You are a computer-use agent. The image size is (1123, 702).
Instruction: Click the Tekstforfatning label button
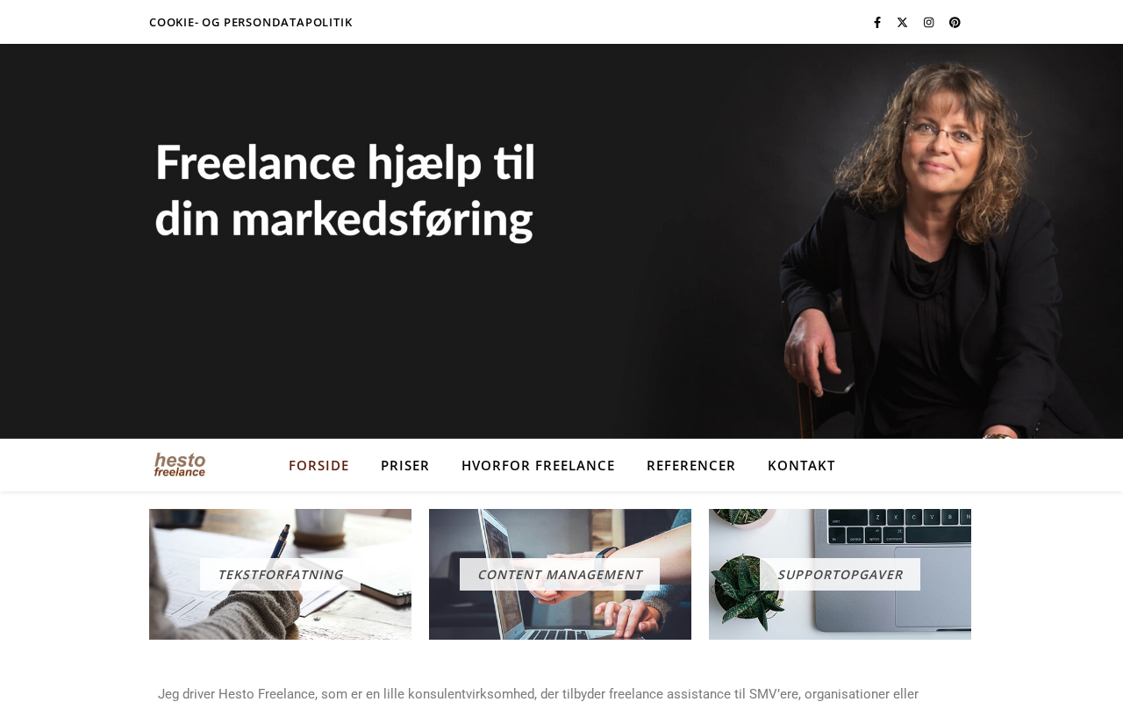(x=280, y=575)
